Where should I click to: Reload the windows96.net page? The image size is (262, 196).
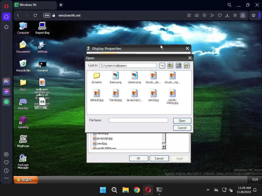tap(35, 15)
